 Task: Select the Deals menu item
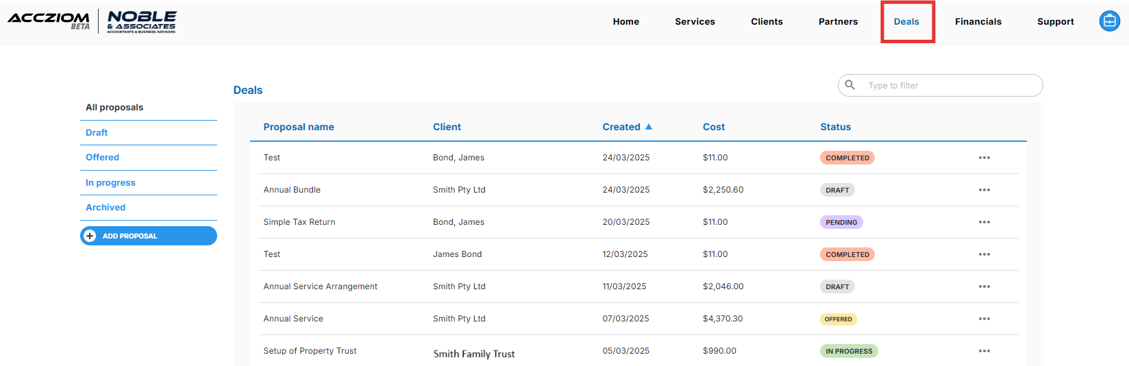tap(906, 22)
